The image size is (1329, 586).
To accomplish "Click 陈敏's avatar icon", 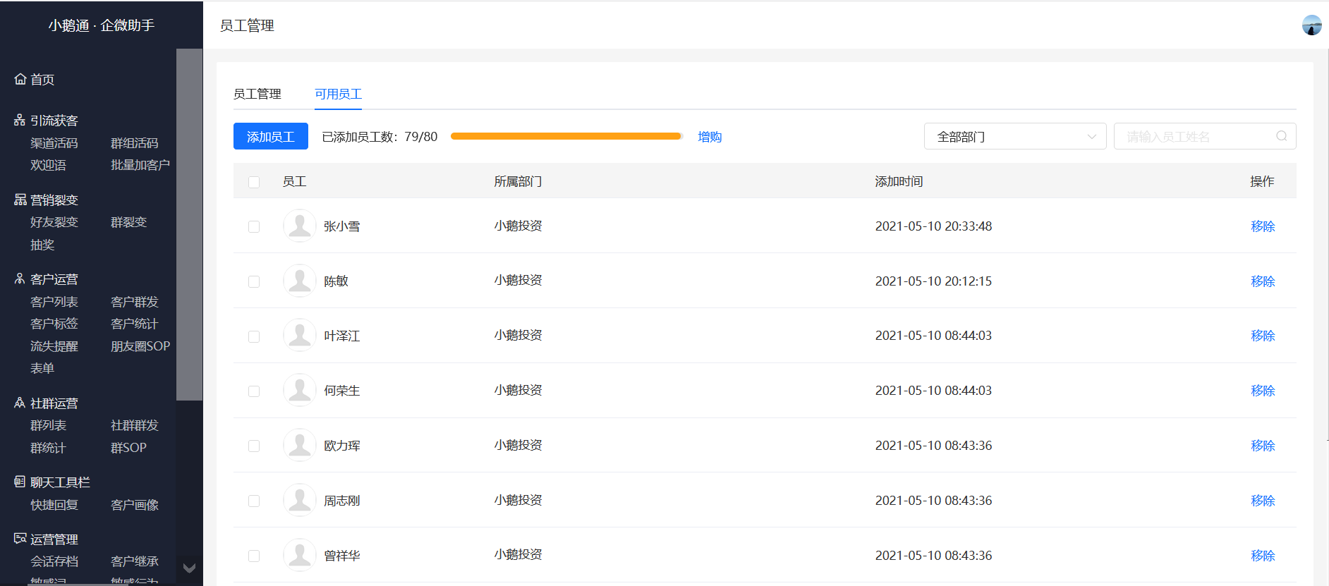I will [x=300, y=281].
